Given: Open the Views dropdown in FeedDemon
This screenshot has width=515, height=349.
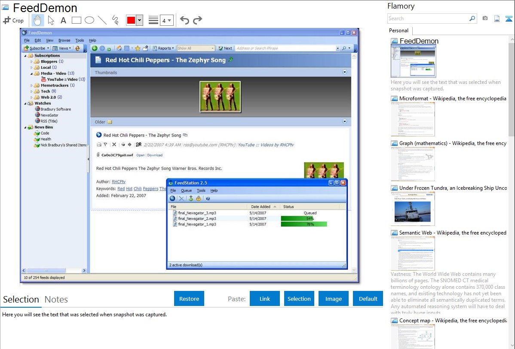Looking at the screenshot, I should tap(62, 48).
